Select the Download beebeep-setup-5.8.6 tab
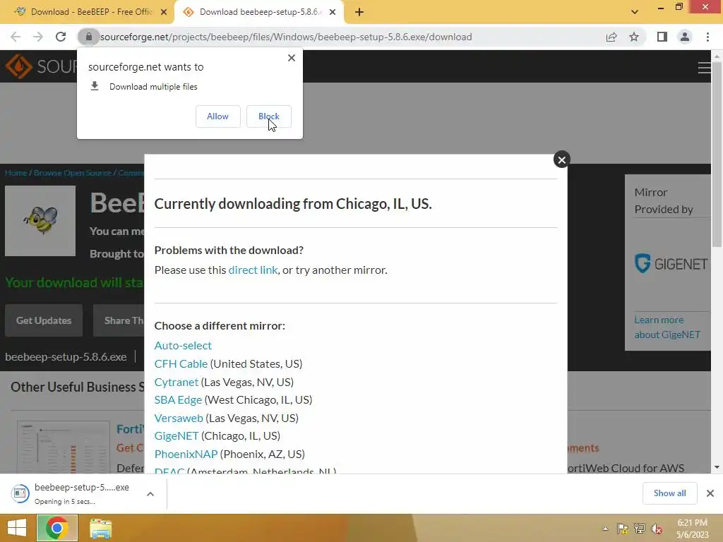 [x=258, y=12]
